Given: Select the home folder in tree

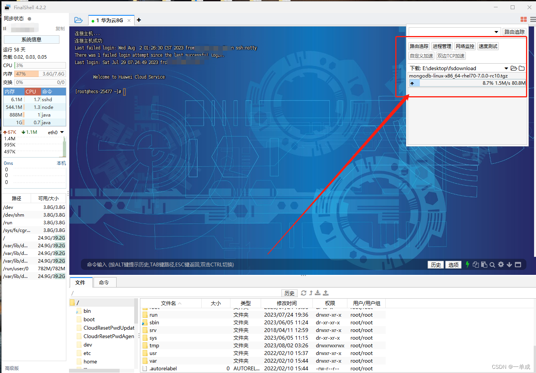Looking at the screenshot, I should pos(90,361).
